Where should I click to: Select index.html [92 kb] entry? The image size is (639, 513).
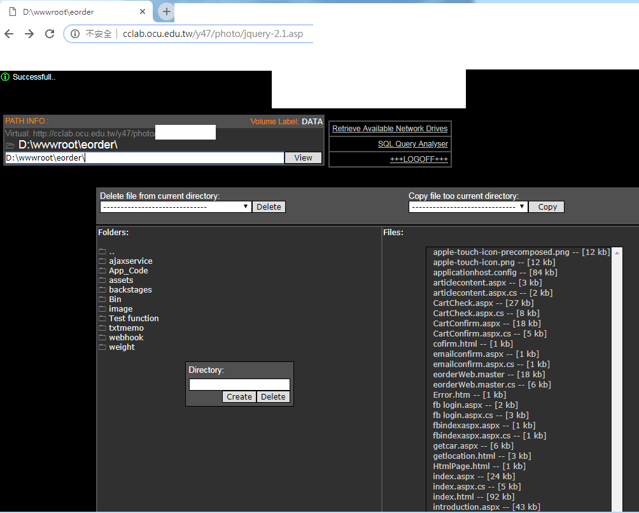point(474,497)
